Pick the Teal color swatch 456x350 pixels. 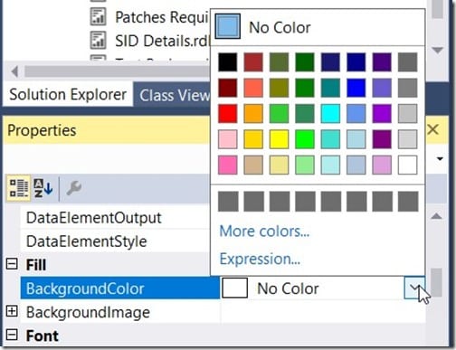pyautogui.click(x=330, y=88)
